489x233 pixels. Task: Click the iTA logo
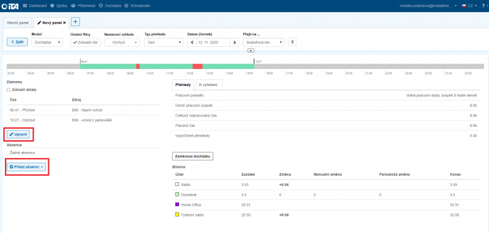[x=10, y=6]
